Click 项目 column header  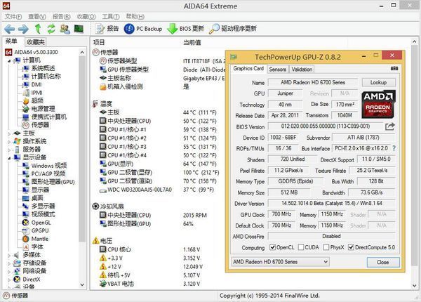99,42
